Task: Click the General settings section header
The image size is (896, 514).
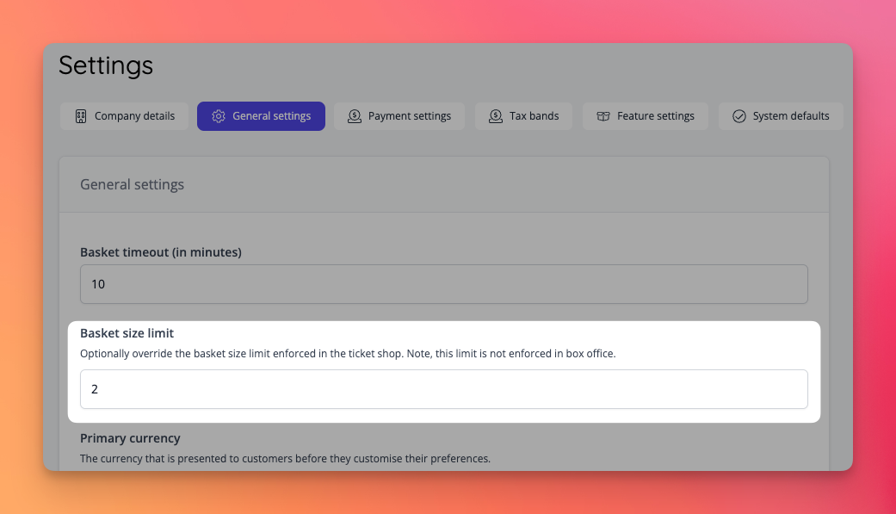Action: (132, 183)
